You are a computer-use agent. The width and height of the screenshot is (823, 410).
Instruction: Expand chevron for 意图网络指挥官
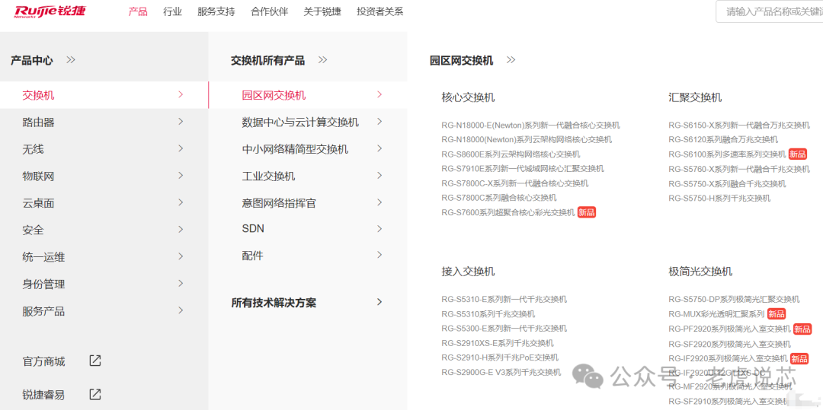click(x=379, y=202)
